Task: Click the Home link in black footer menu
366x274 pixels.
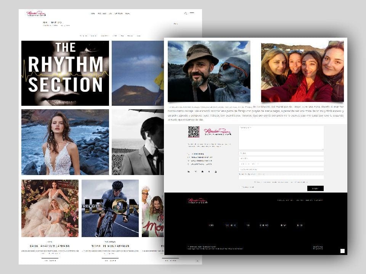Action: (211, 225)
